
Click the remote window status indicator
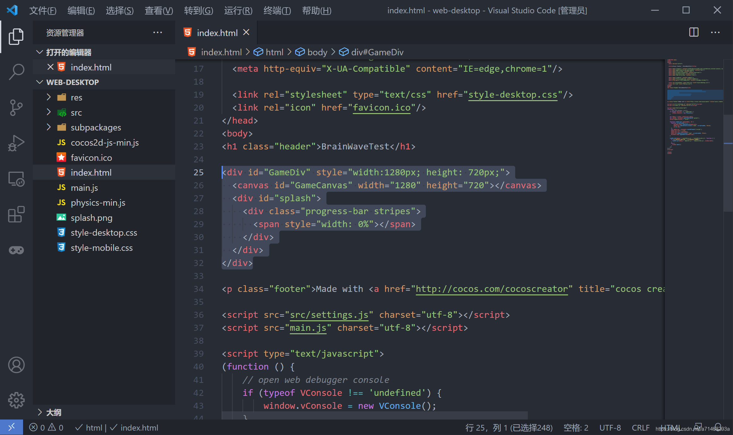pyautogui.click(x=11, y=427)
